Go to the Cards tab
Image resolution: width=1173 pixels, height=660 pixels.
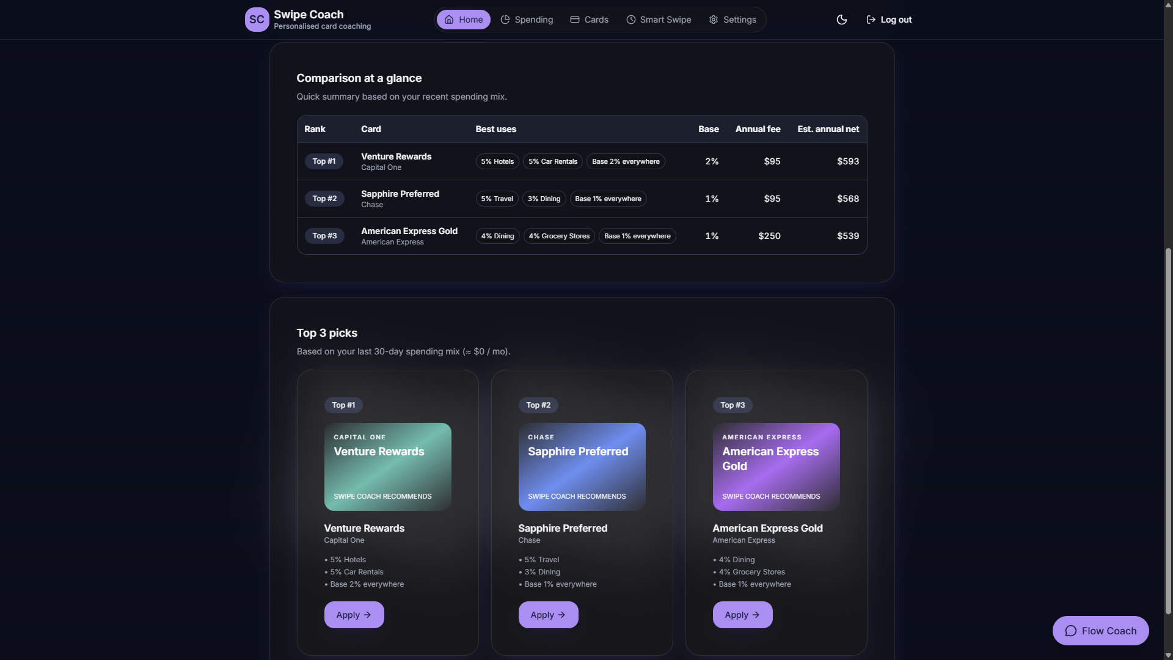pos(589,20)
